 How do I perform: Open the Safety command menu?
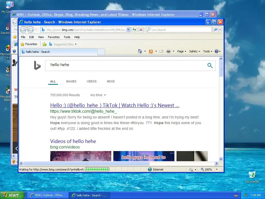click(195, 51)
